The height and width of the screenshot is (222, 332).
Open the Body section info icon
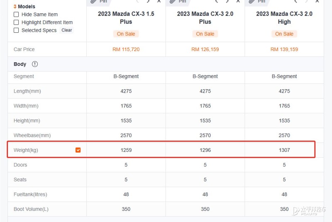[x=35, y=64]
